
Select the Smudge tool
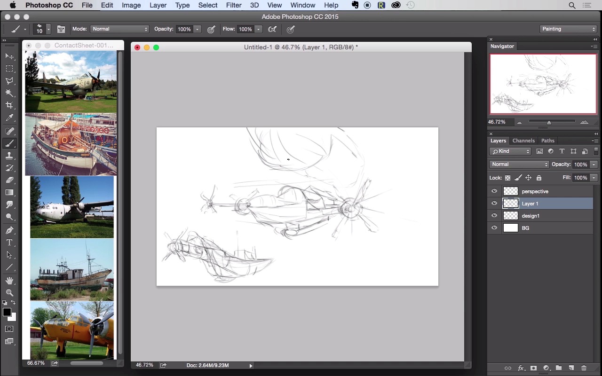pos(9,205)
